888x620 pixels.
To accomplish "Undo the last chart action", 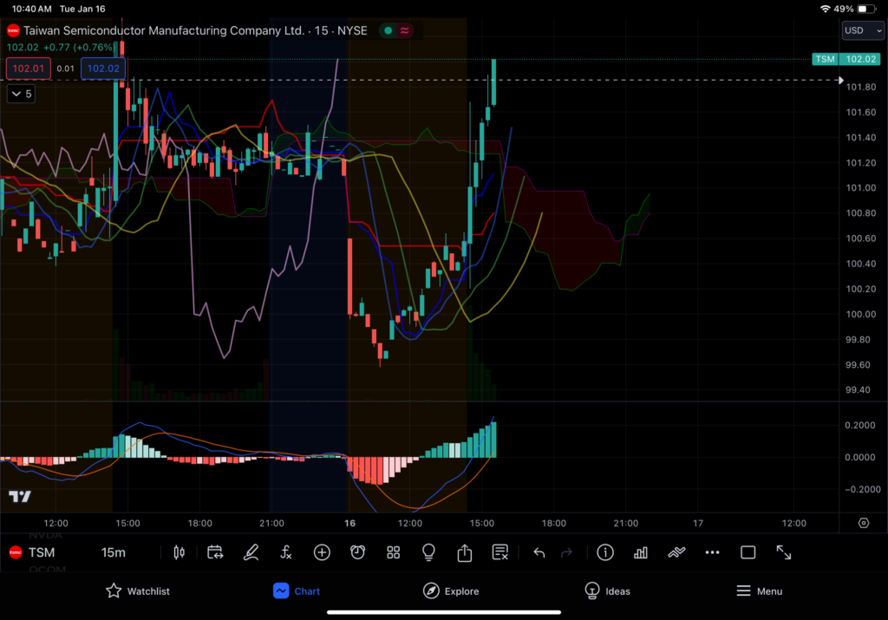I will 539,552.
